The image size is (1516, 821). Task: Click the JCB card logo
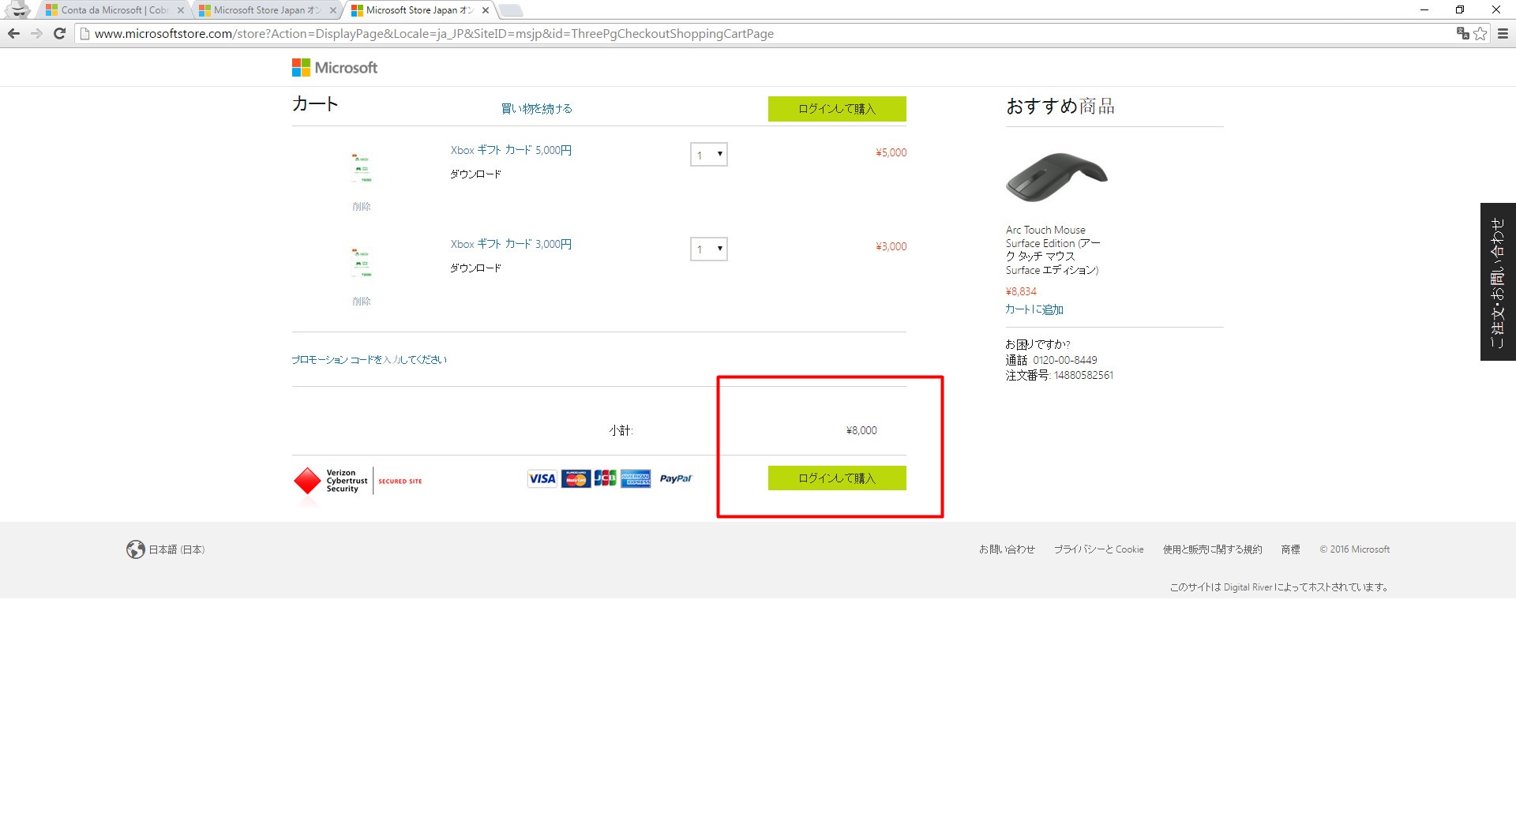[x=605, y=478]
